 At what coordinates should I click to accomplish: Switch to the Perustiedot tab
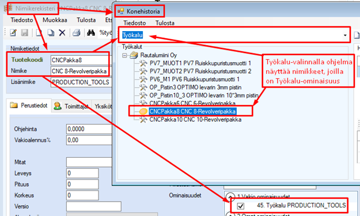click(x=29, y=105)
